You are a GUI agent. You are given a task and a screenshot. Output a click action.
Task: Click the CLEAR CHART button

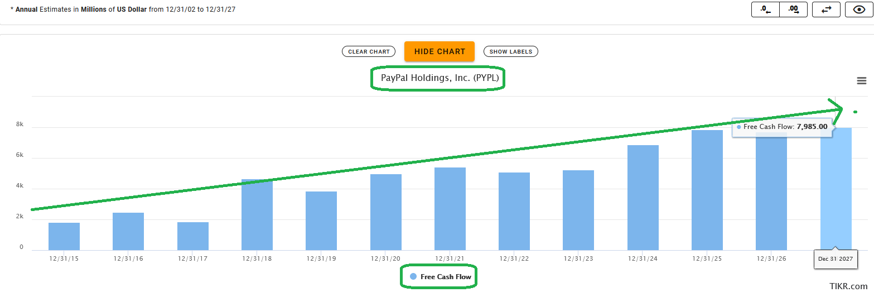coord(369,51)
